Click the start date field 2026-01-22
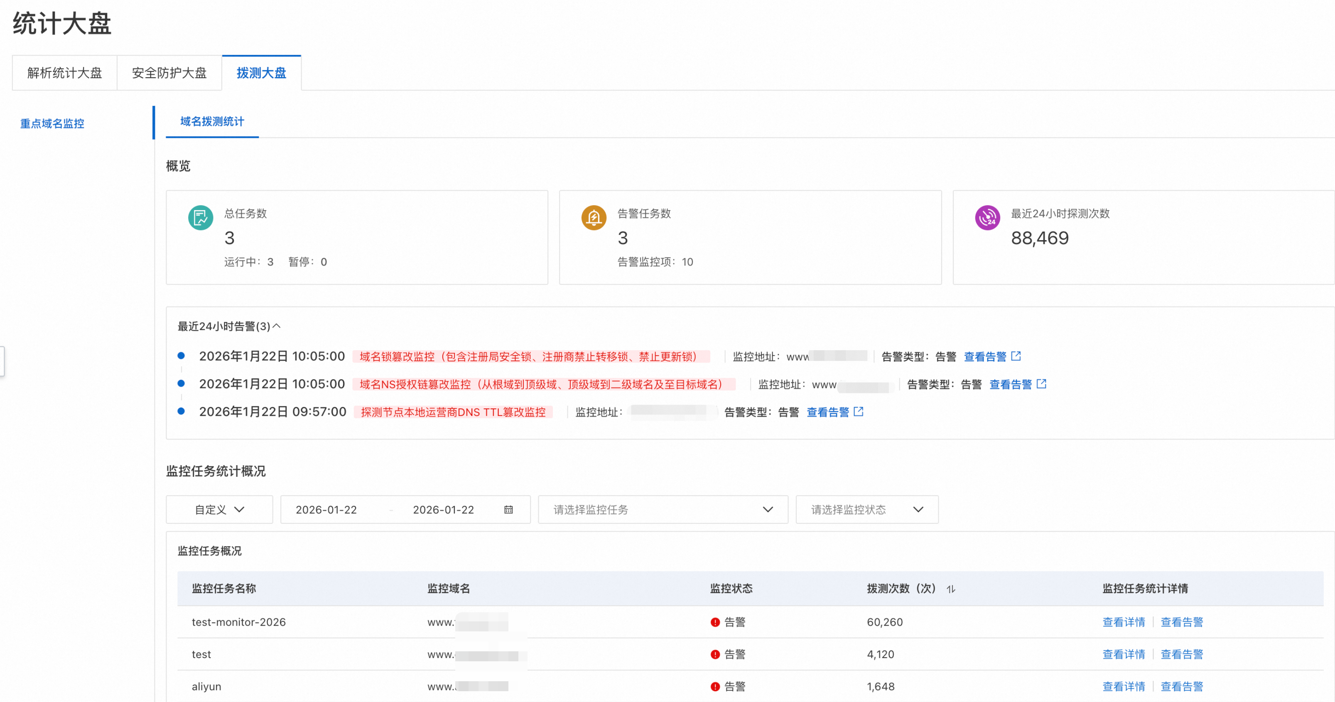The height and width of the screenshot is (702, 1335). [326, 510]
